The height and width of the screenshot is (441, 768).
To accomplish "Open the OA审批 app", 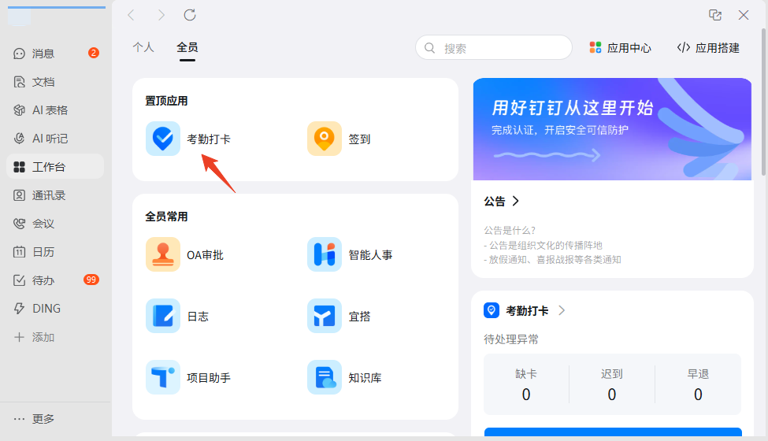I will [184, 254].
